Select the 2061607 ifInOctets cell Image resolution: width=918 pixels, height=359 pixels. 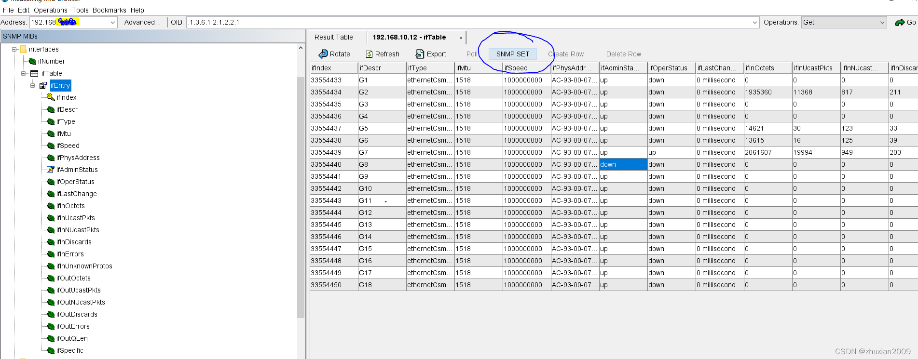(x=768, y=152)
